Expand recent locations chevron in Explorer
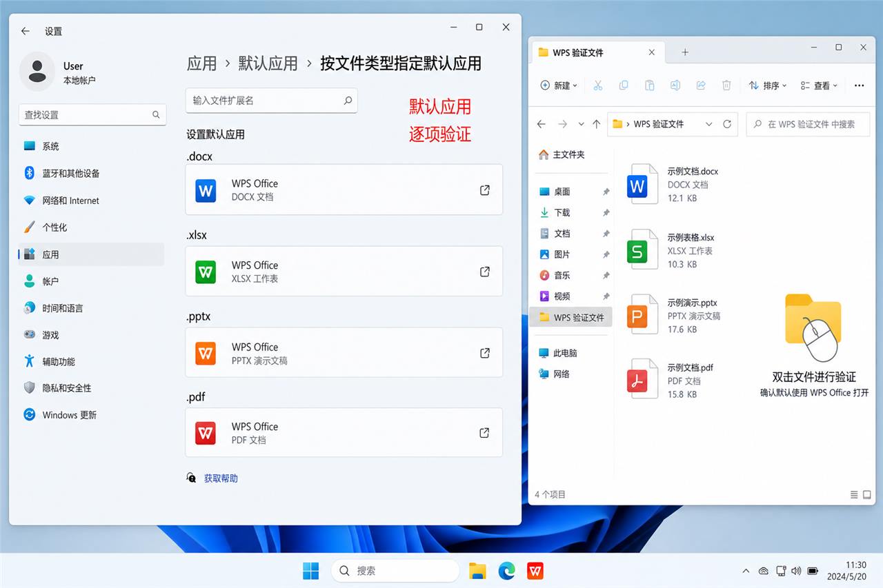 581,124
